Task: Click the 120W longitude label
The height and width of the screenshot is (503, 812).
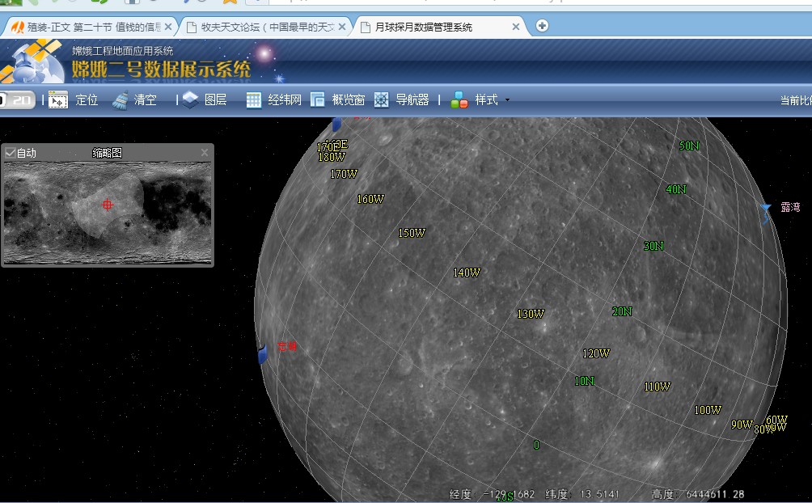Action: [596, 353]
